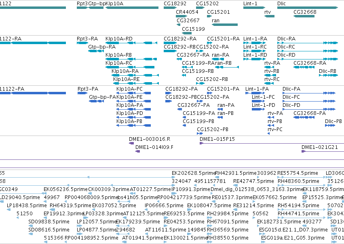Click transcript label rtv-RB

pyautogui.click(x=272, y=71)
